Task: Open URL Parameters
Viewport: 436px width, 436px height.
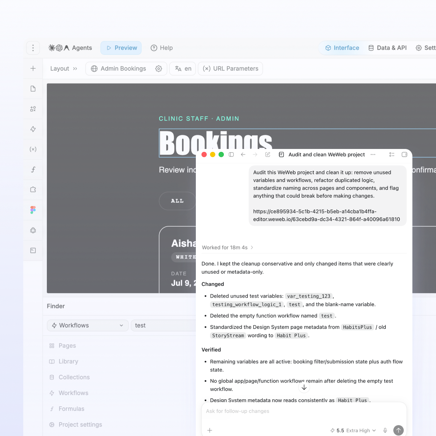Action: click(x=230, y=69)
